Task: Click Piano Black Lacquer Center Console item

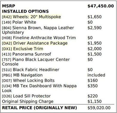Action: 36,62
